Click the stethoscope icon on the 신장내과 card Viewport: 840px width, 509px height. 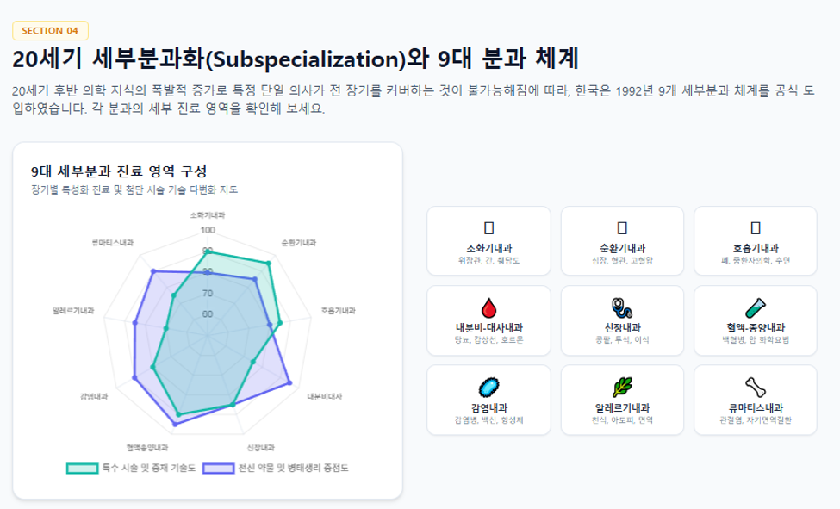[622, 308]
